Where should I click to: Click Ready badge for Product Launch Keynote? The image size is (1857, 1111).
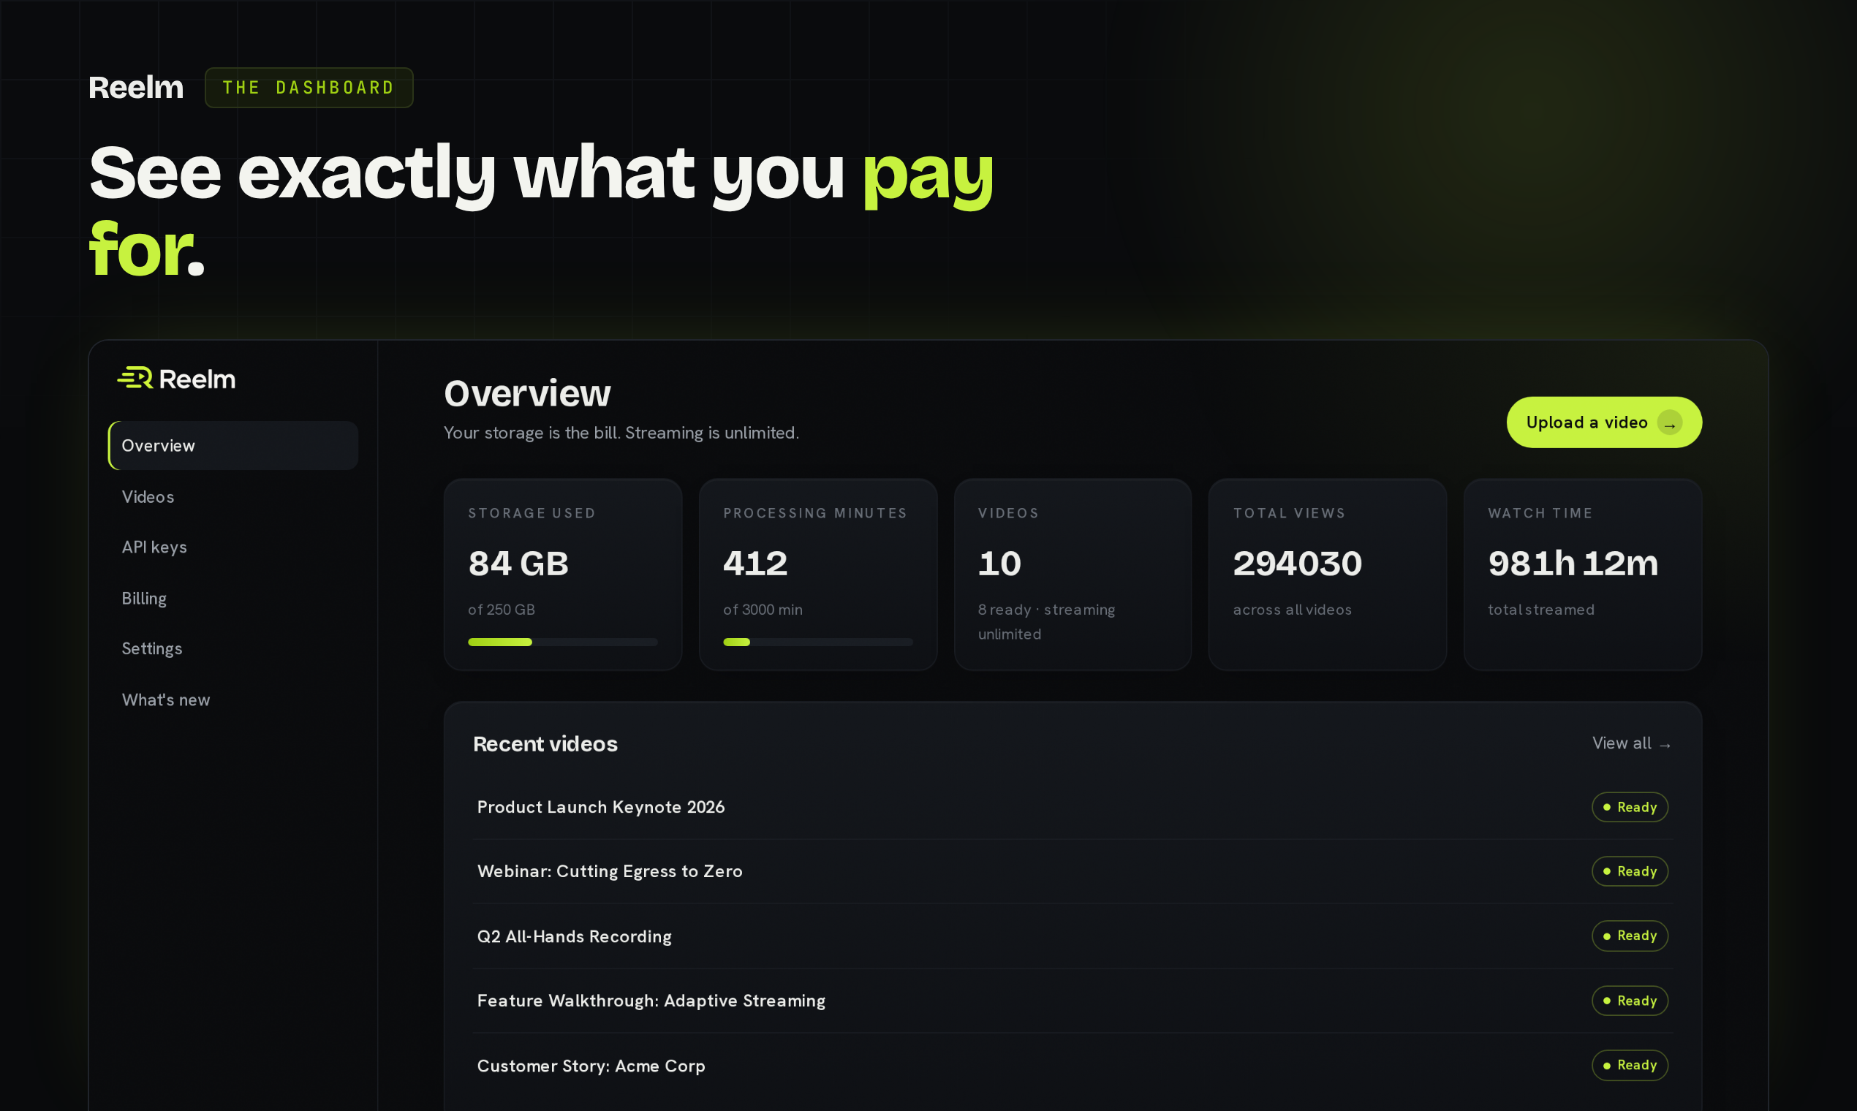(1630, 807)
